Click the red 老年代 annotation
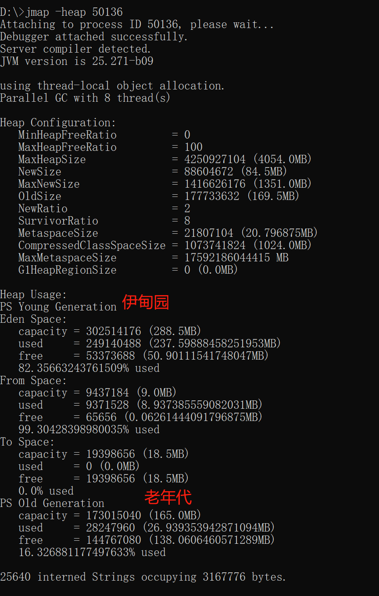This screenshot has width=379, height=596. coord(168,497)
